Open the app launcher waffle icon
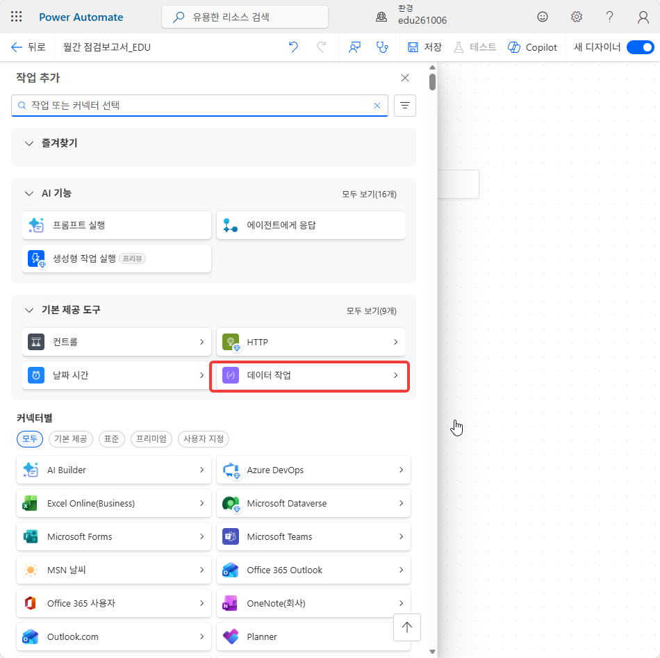This screenshot has width=660, height=658. click(17, 17)
